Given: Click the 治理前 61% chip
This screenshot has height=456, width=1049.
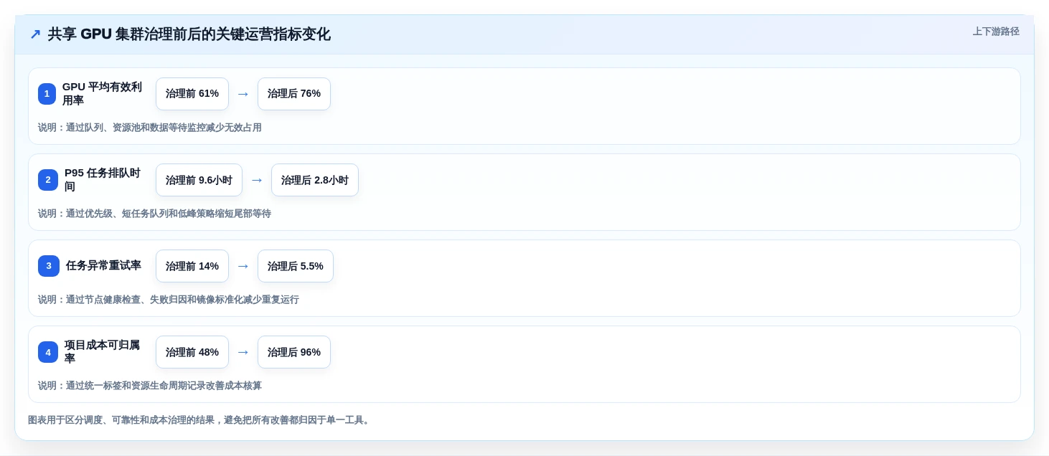Looking at the screenshot, I should 192,94.
